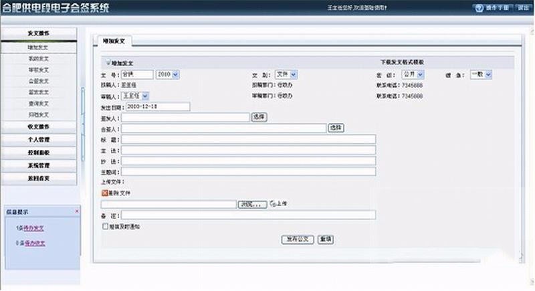The height and width of the screenshot is (291, 535).
Task: Click the 重填 reset button
Action: (x=326, y=239)
